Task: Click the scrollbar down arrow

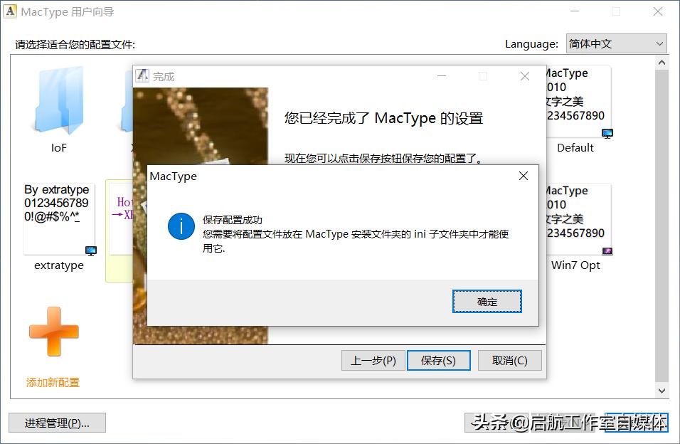Action: coord(662,390)
